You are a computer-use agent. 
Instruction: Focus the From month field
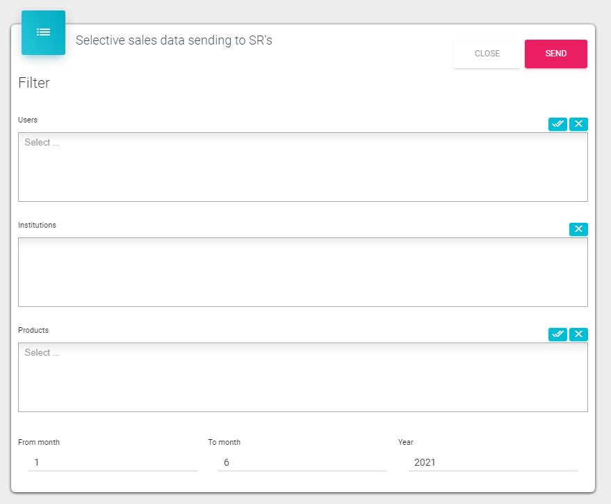[113, 462]
